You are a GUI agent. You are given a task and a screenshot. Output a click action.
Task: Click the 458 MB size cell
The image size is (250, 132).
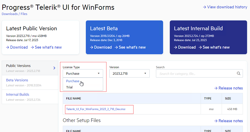(x=232, y=109)
